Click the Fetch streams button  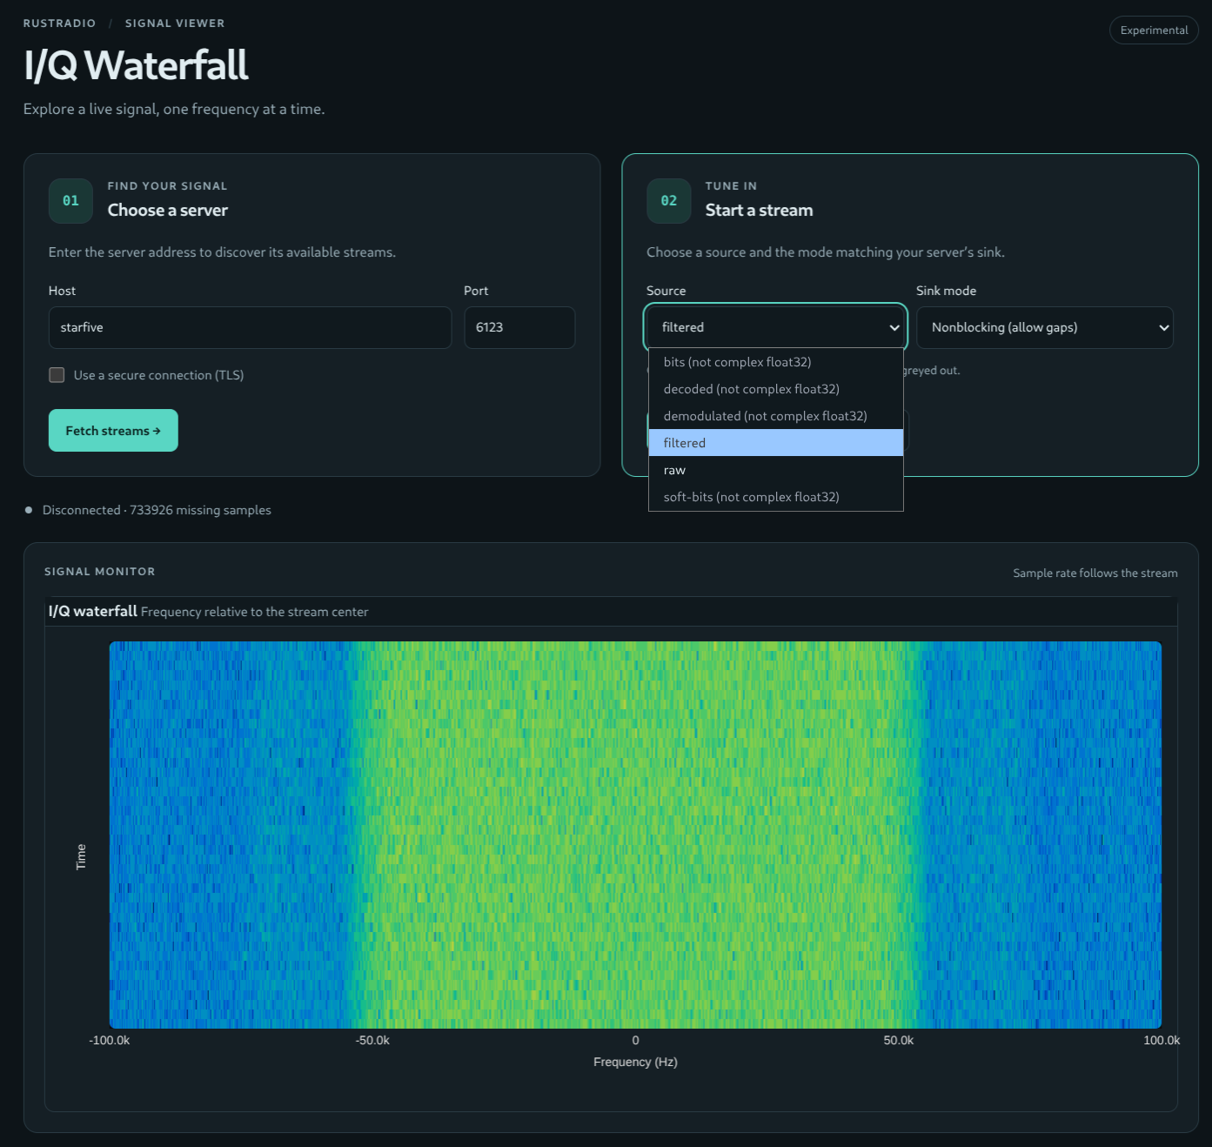coord(113,431)
